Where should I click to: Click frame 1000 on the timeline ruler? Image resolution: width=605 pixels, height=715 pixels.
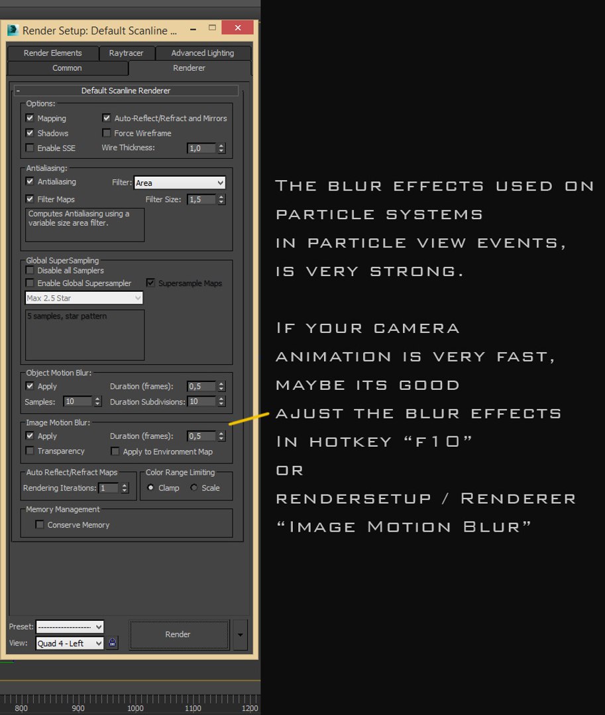(x=135, y=708)
